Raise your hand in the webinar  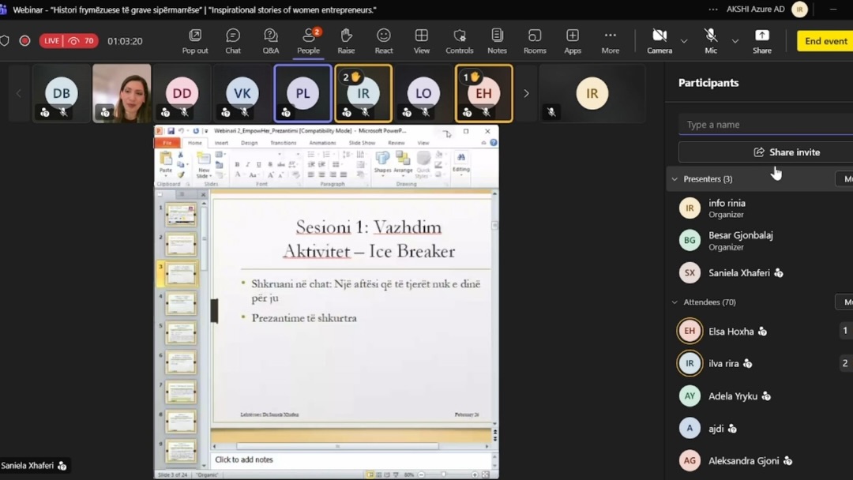[x=346, y=41]
